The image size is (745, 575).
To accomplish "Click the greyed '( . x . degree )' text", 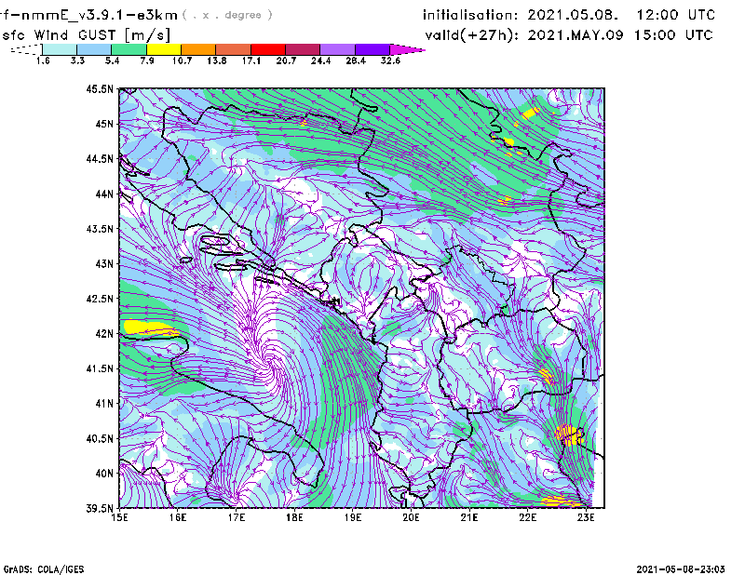I will (x=227, y=15).
